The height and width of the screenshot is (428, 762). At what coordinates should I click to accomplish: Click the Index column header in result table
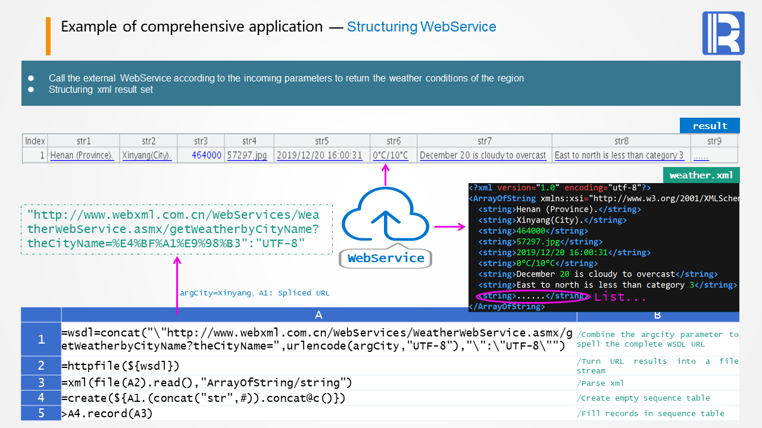pyautogui.click(x=35, y=141)
